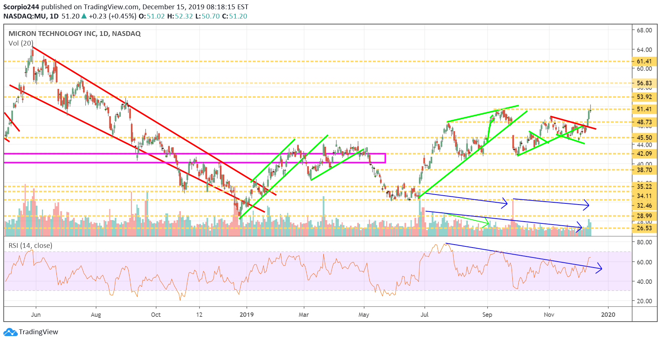This screenshot has height=342, width=661.
Task: Click the 40.00 RSI axis tick
Action: (644, 282)
